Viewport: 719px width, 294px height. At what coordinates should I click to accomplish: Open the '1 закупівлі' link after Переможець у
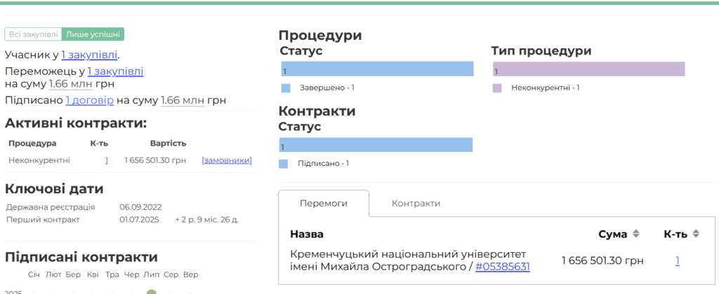coord(115,71)
